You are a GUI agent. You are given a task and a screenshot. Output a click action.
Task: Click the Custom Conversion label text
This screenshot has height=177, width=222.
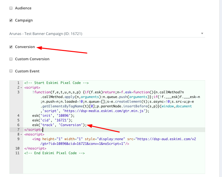coord(32,59)
